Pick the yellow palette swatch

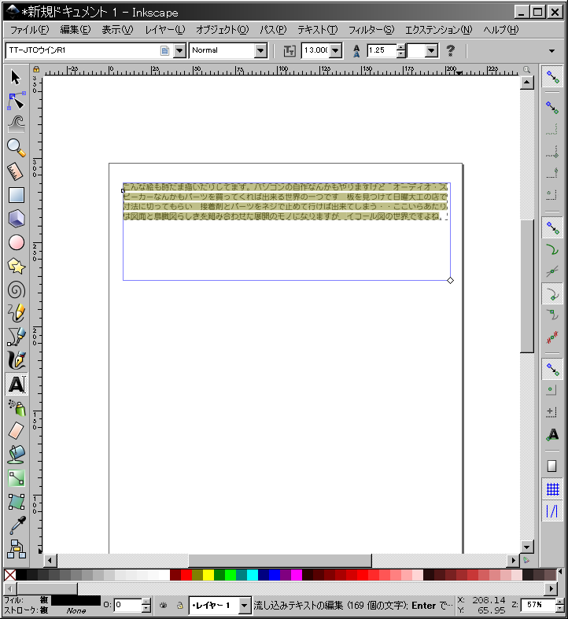[208, 575]
